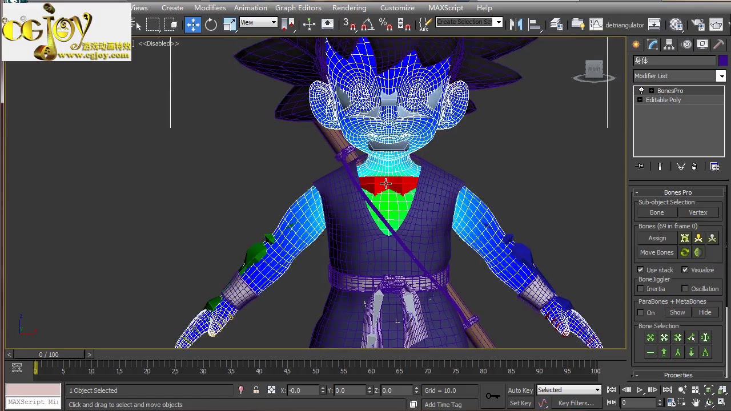
Task: Open the Modifiers menu
Action: [210, 7]
